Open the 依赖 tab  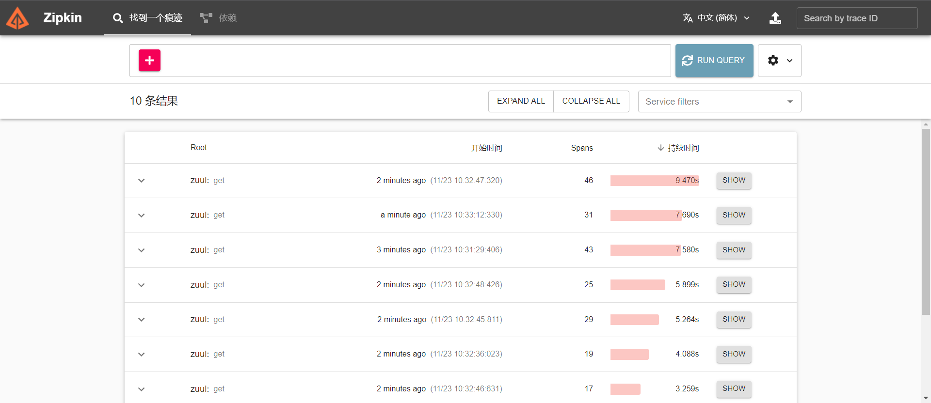point(218,18)
